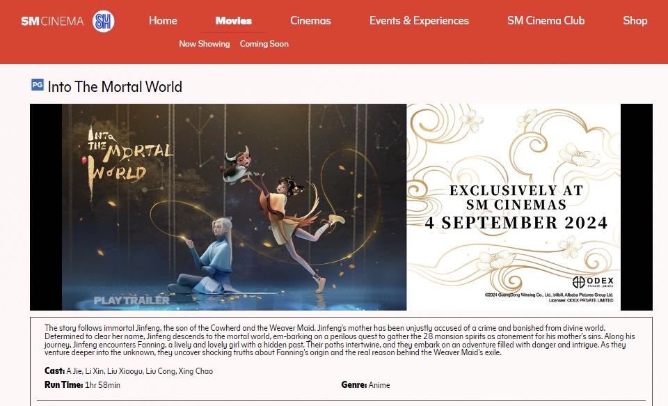This screenshot has height=406, width=668.
Task: Click the movie poster banner artwork
Action: point(234,207)
